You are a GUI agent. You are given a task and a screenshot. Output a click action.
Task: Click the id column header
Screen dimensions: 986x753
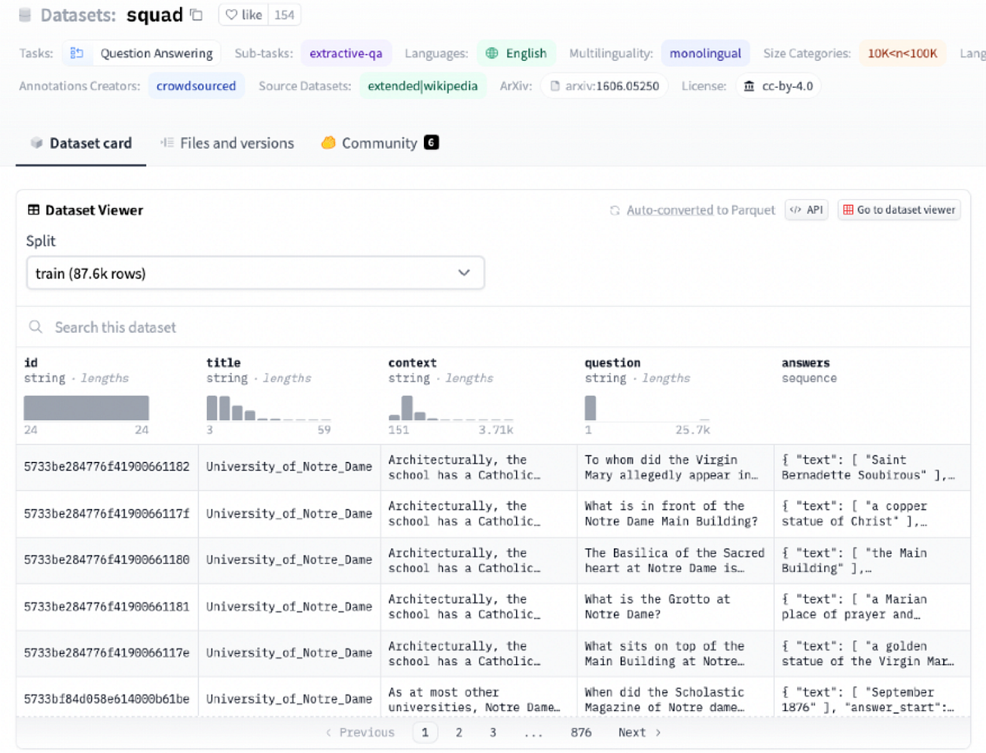[30, 363]
